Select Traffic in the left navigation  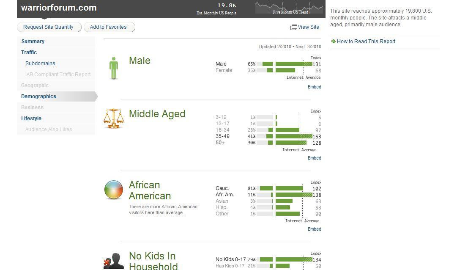tap(29, 52)
